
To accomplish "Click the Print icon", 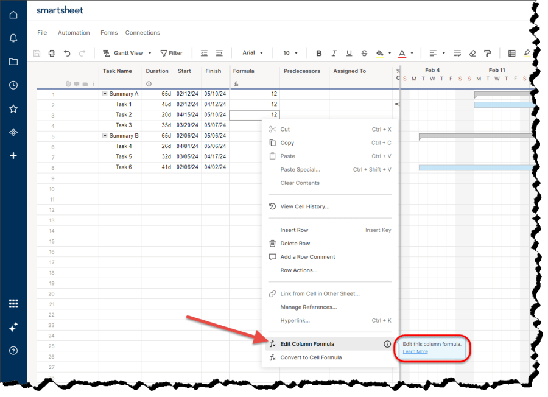I will point(52,53).
